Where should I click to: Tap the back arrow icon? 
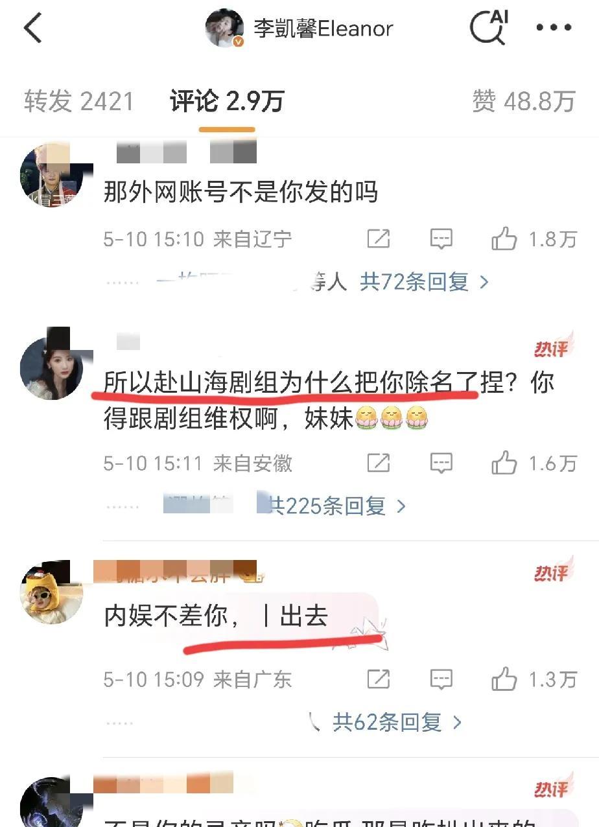coord(32,29)
